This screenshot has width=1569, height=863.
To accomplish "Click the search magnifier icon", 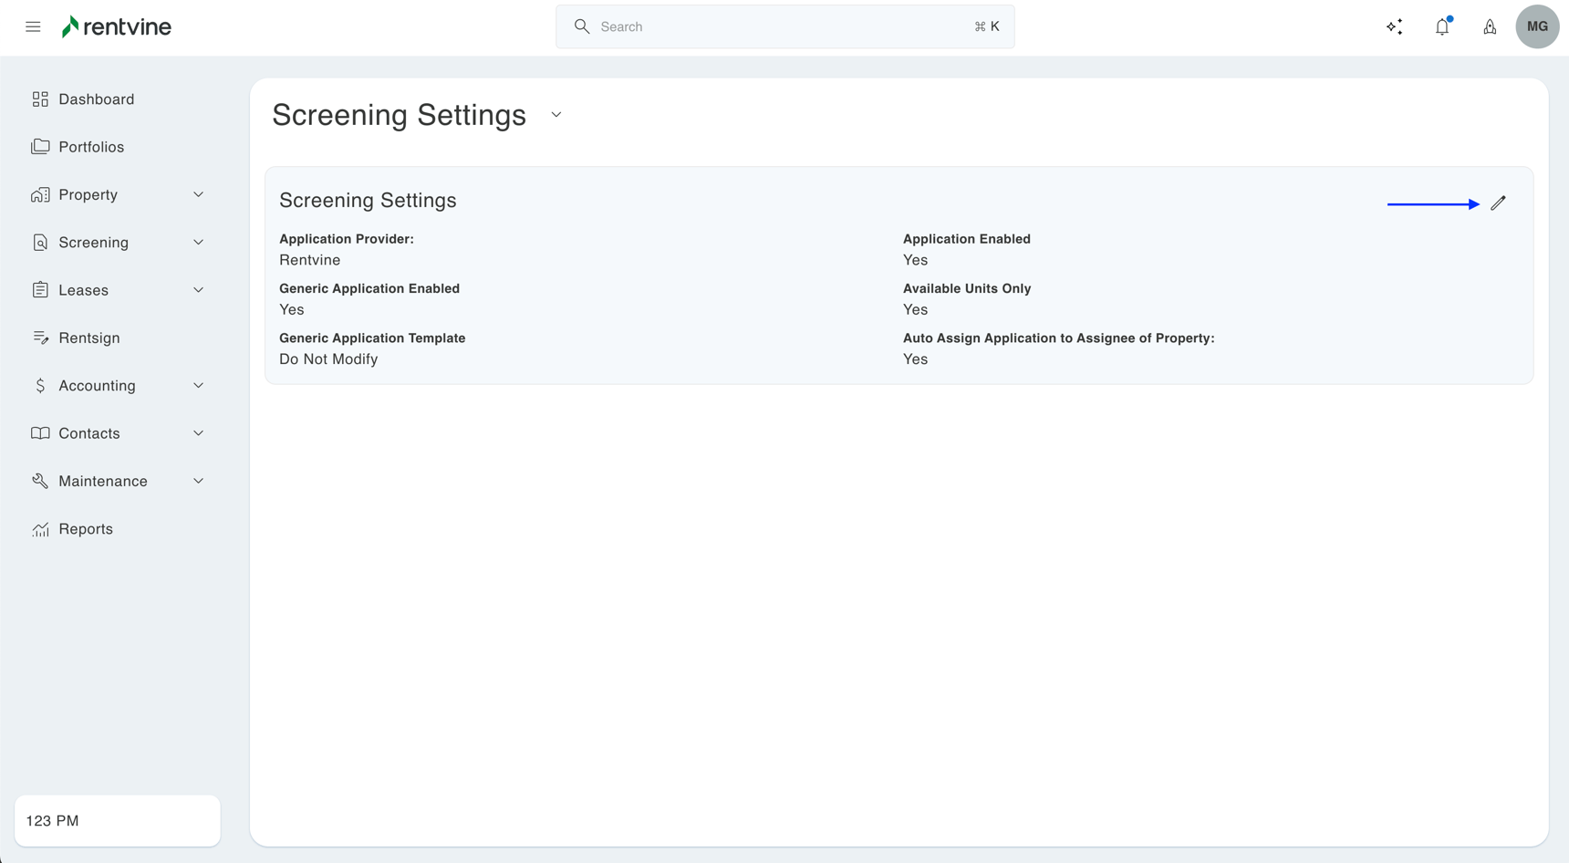I will tap(582, 26).
